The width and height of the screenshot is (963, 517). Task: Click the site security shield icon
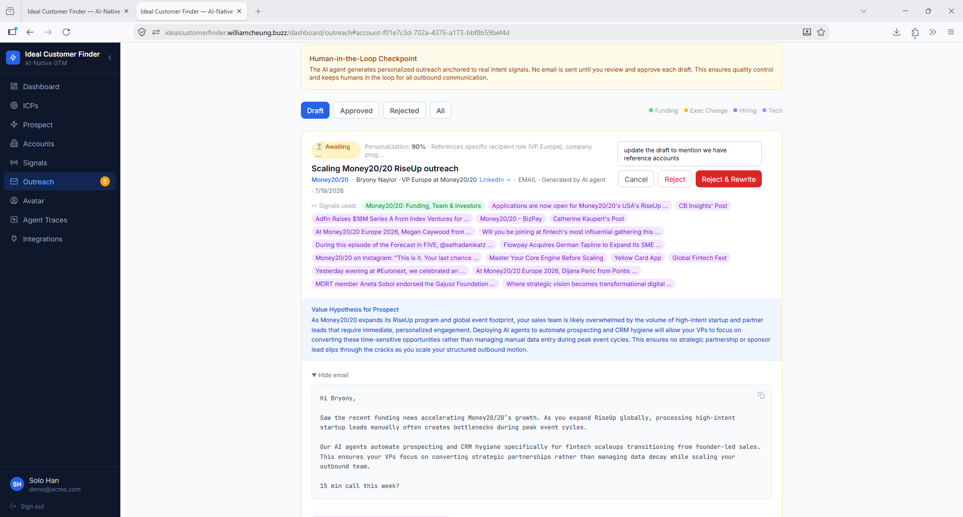point(142,32)
